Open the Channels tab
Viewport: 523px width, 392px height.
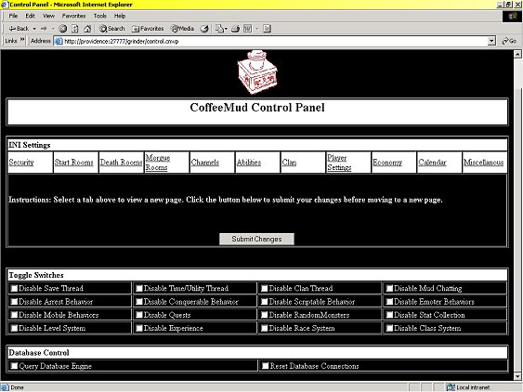tap(205, 163)
